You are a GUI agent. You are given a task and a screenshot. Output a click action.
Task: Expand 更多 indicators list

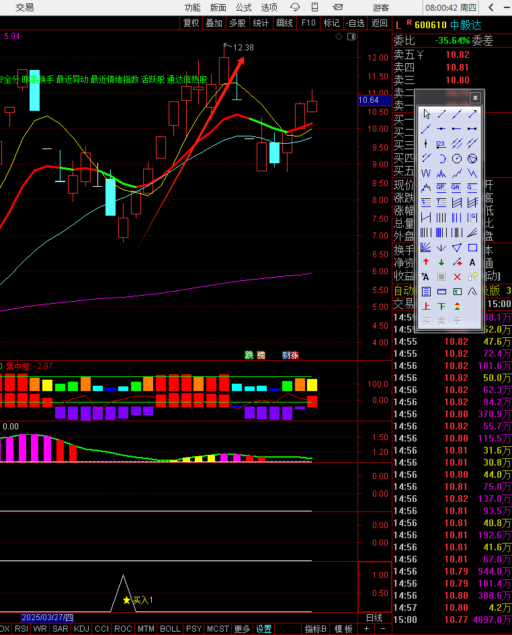[x=242, y=629]
